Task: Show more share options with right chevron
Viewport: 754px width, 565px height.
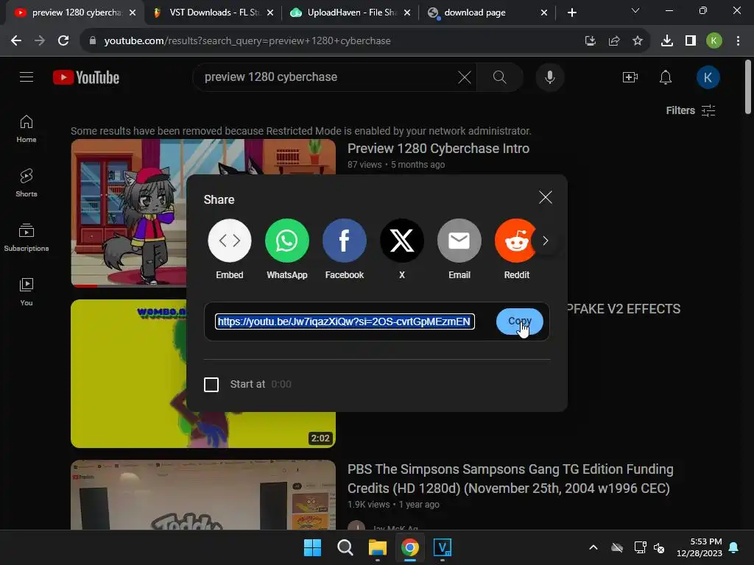Action: point(546,241)
